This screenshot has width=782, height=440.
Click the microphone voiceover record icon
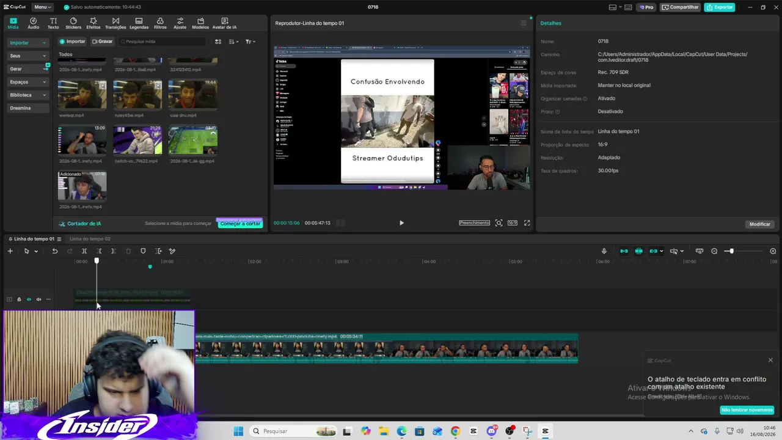(604, 251)
